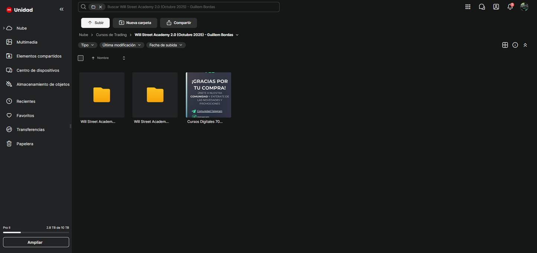537x253 pixels.
Task: Open the Última modificación filter dropdown
Action: [x=122, y=45]
